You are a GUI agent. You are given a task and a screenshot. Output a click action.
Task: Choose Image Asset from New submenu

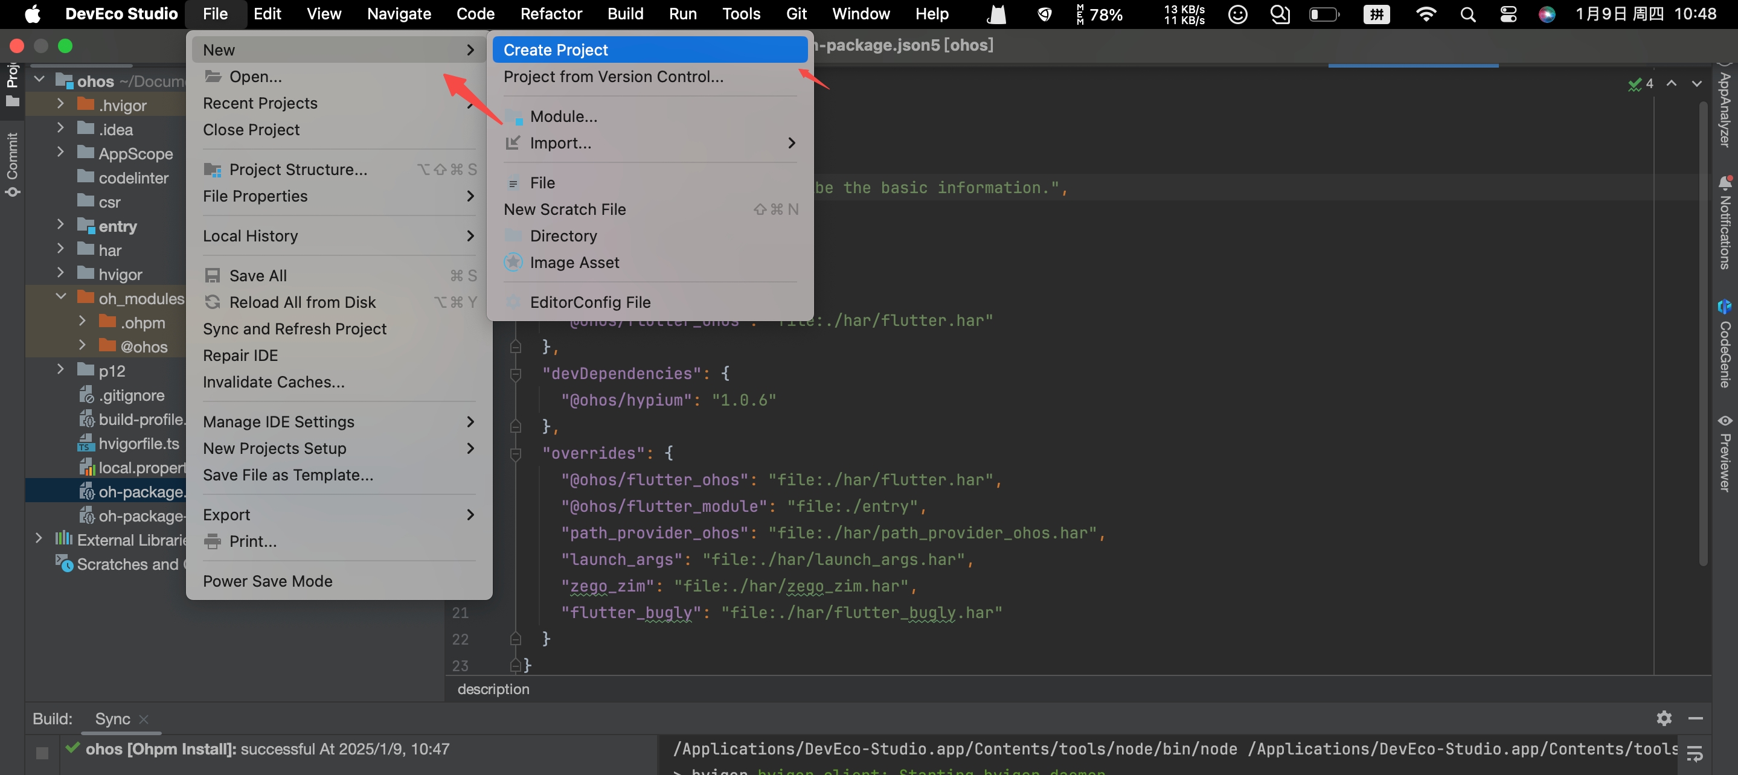click(x=650, y=263)
